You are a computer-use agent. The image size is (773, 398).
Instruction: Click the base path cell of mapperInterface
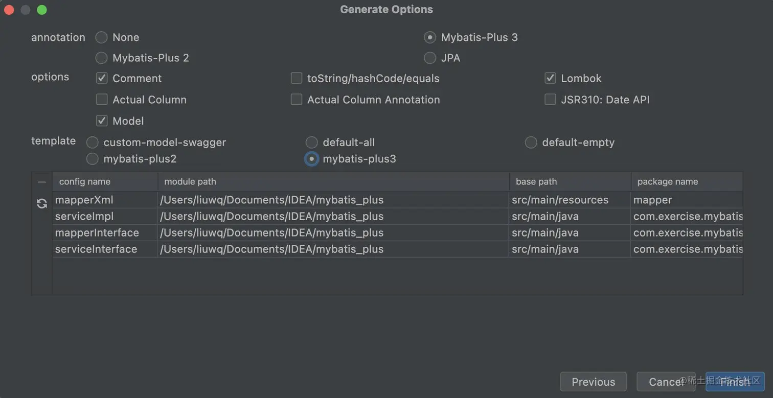point(570,232)
